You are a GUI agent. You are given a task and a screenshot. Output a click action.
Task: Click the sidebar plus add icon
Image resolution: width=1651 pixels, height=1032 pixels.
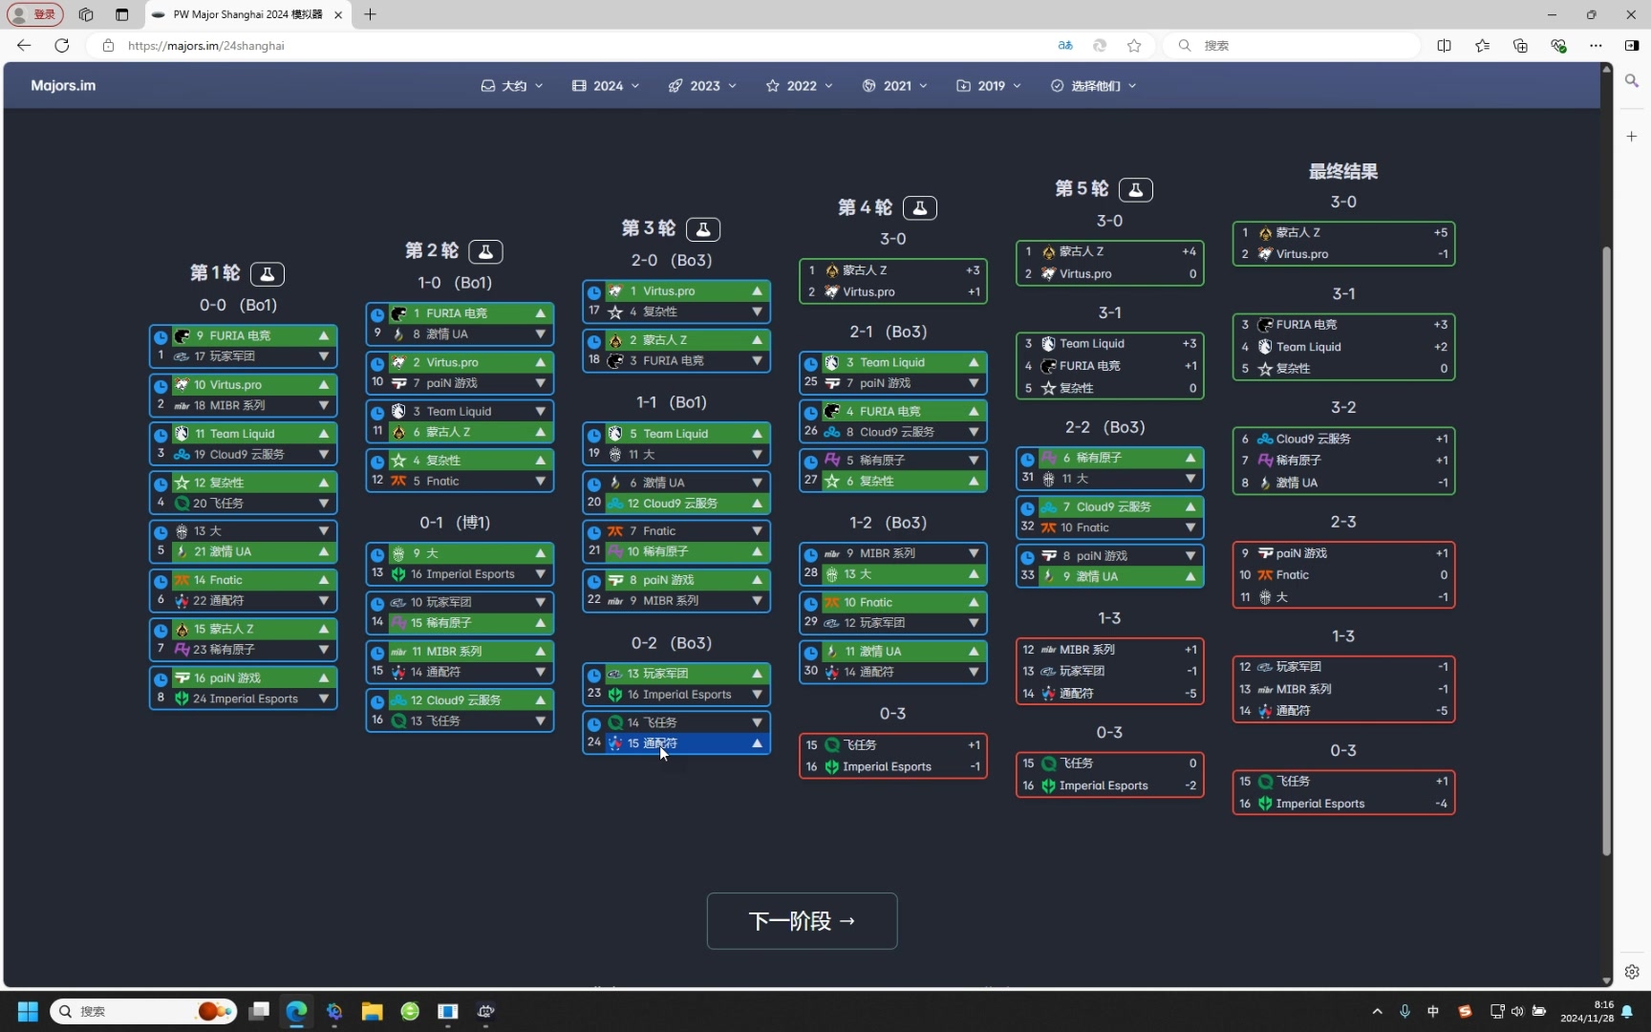coord(1632,137)
